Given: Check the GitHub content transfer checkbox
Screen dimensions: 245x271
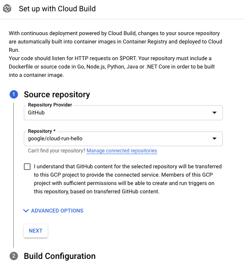Looking at the screenshot, I should pyautogui.click(x=27, y=167).
